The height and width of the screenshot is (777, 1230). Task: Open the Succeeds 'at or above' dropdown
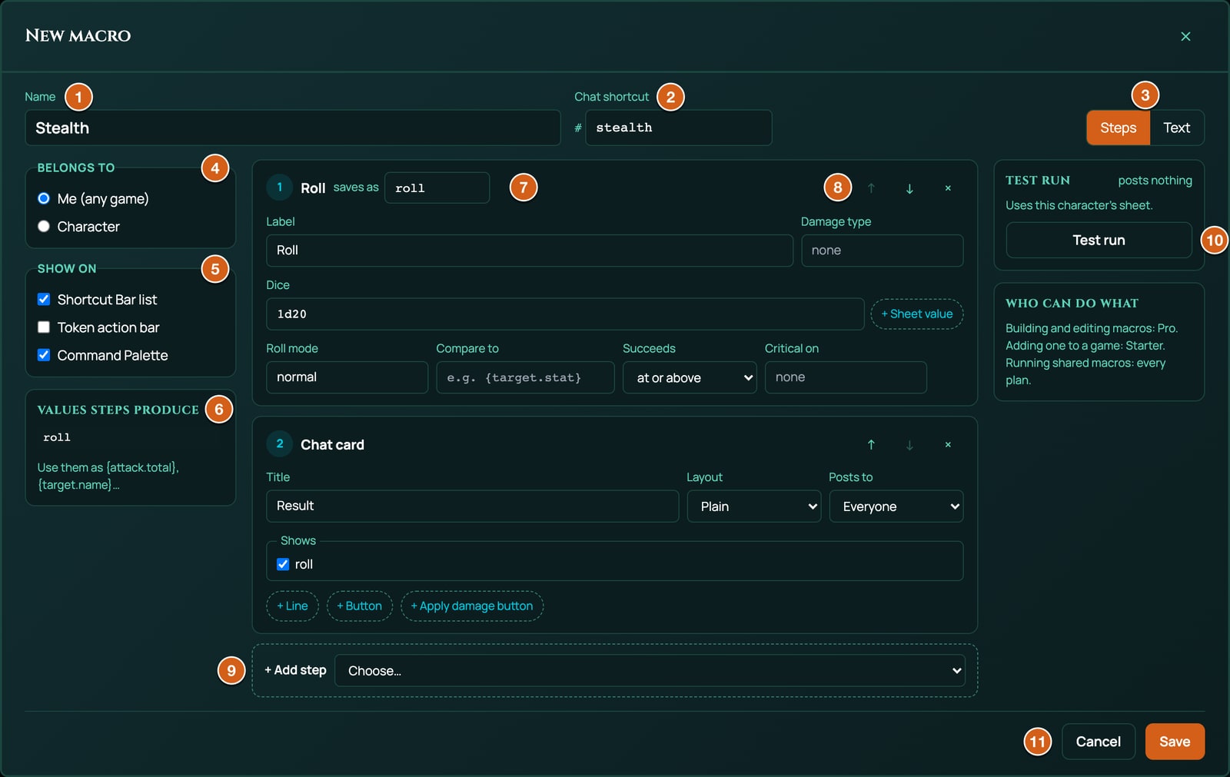690,377
